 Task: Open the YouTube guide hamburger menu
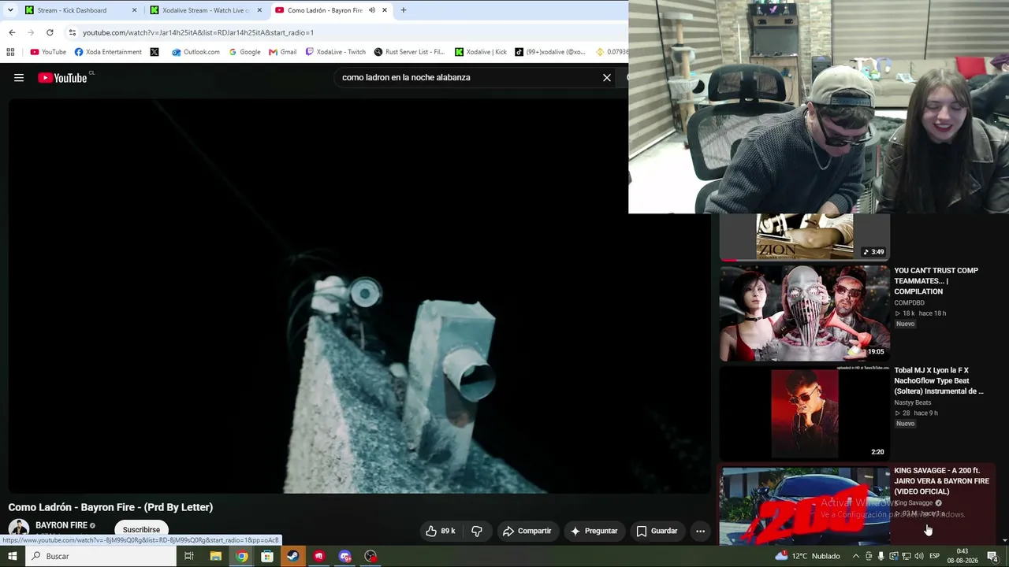(x=19, y=78)
